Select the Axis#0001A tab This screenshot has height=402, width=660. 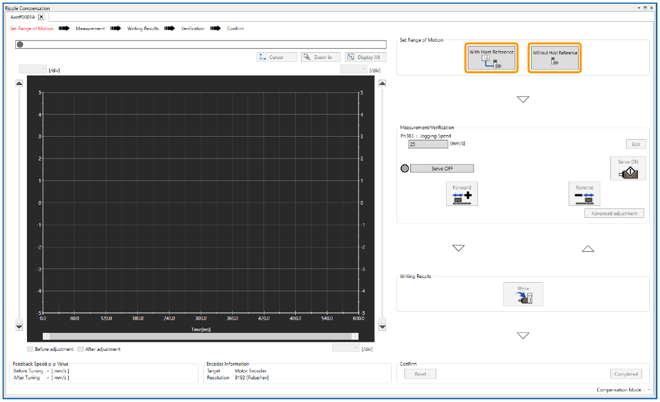[x=23, y=17]
